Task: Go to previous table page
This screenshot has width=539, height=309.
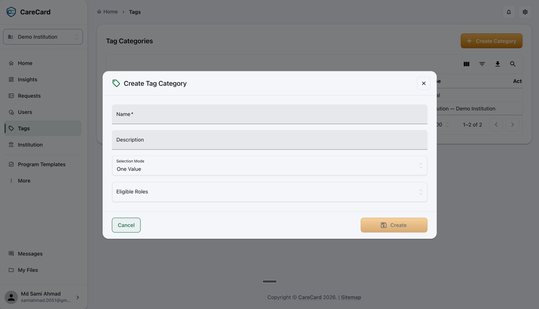Action: (496, 125)
